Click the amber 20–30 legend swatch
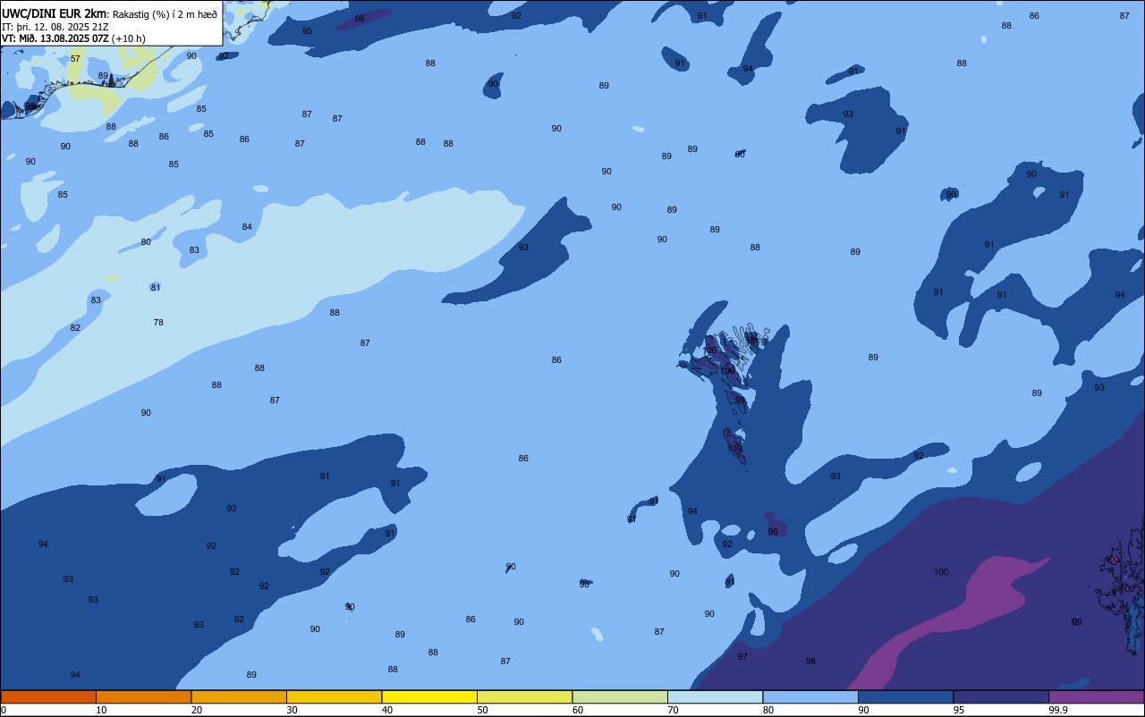Image resolution: width=1145 pixels, height=717 pixels. pos(239,696)
